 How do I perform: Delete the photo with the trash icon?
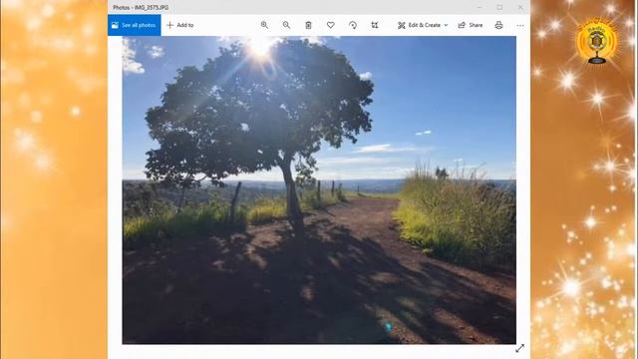pyautogui.click(x=308, y=25)
